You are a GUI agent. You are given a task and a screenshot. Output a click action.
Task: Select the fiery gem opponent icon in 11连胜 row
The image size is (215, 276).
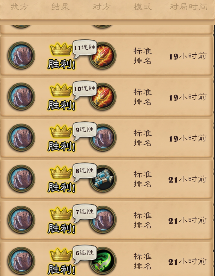[103, 55]
